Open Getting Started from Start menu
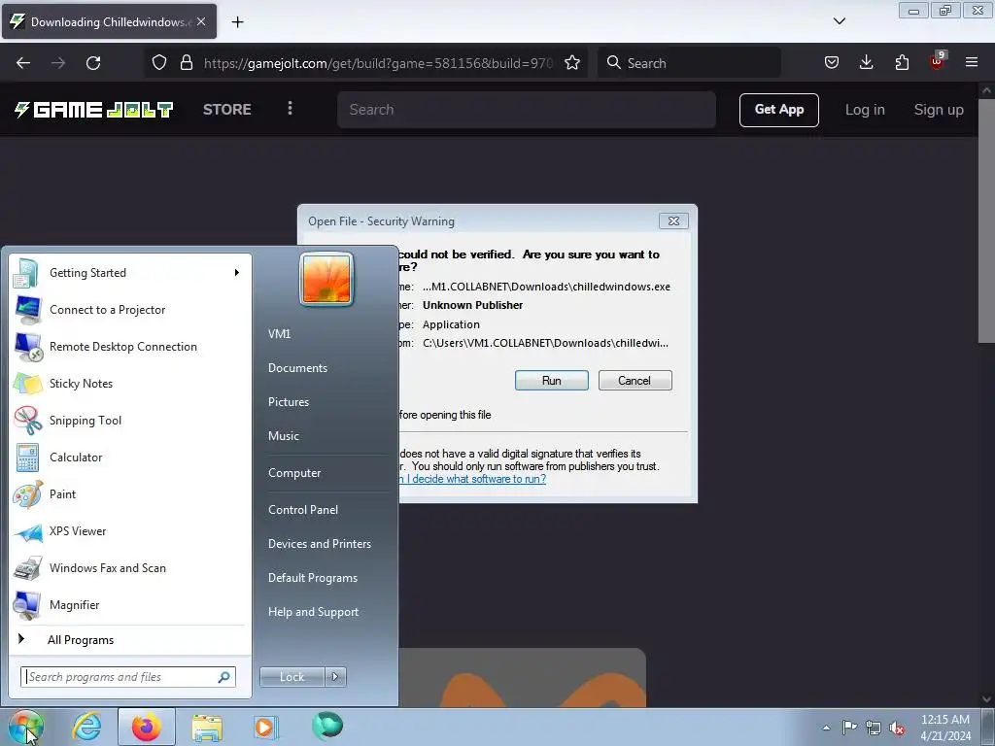The height and width of the screenshot is (746, 995). point(130,273)
